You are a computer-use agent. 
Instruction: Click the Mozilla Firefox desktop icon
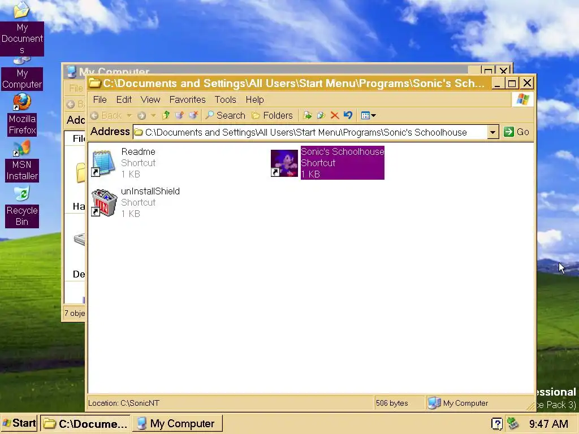(x=22, y=114)
